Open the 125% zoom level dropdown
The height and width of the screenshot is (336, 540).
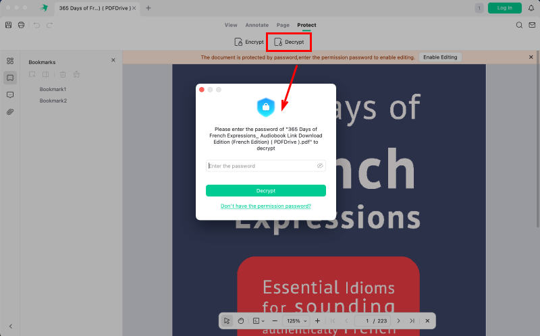click(x=296, y=321)
